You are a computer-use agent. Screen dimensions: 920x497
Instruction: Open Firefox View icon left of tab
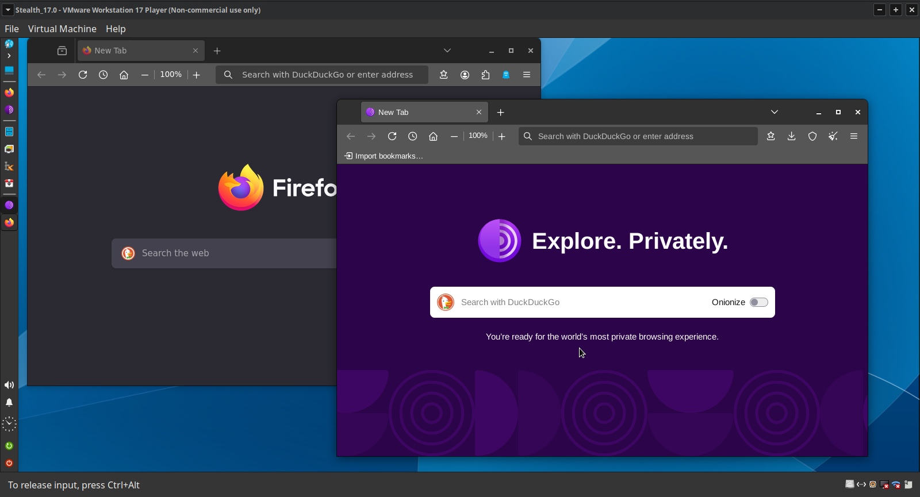[62, 51]
